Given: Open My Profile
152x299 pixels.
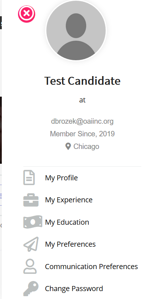Looking at the screenshot, I should [61, 178].
